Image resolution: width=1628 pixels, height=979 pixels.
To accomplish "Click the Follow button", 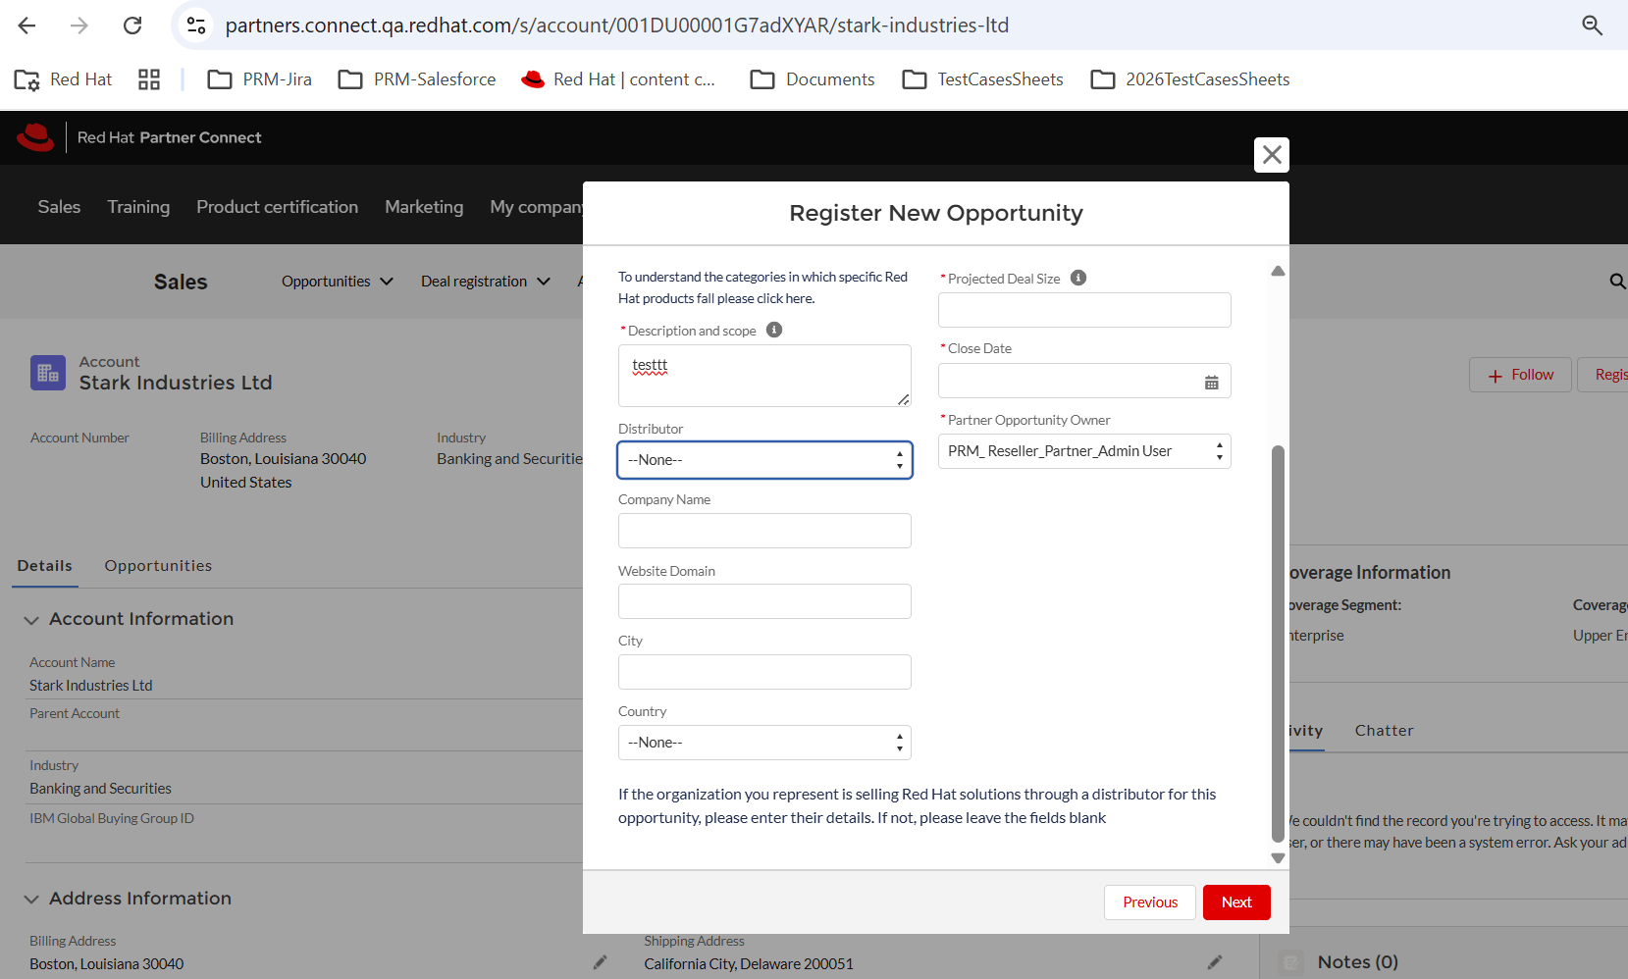I will [x=1520, y=375].
